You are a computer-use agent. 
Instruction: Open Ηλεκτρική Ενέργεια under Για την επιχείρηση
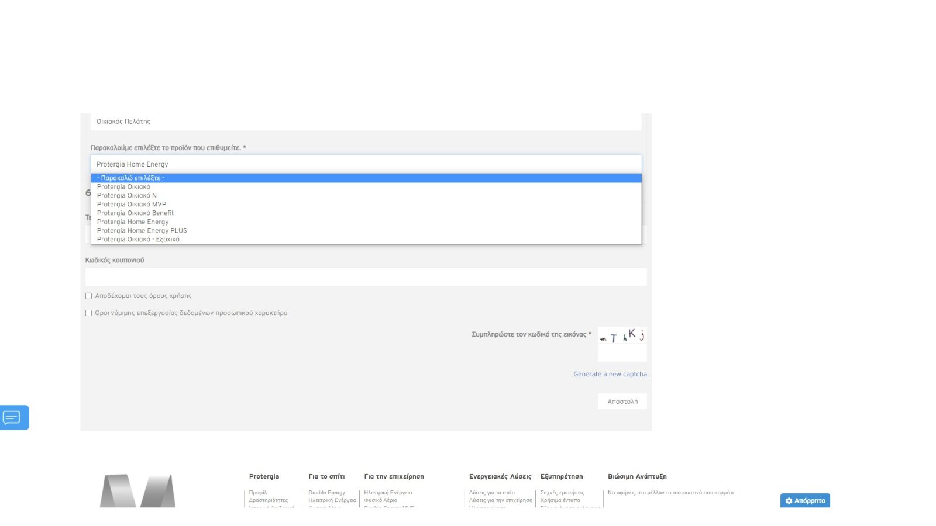(388, 493)
